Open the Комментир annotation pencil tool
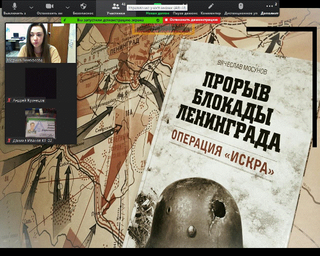The image size is (320, 256). [210, 6]
